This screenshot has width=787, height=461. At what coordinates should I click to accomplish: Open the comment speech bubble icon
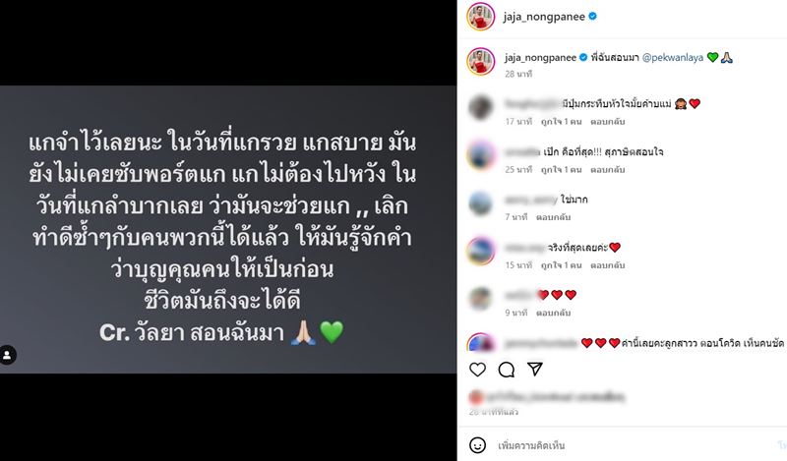pos(506,370)
